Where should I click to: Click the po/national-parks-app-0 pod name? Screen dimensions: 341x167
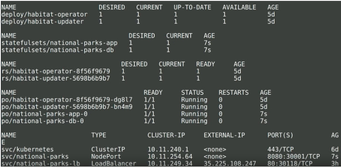coord(44,114)
